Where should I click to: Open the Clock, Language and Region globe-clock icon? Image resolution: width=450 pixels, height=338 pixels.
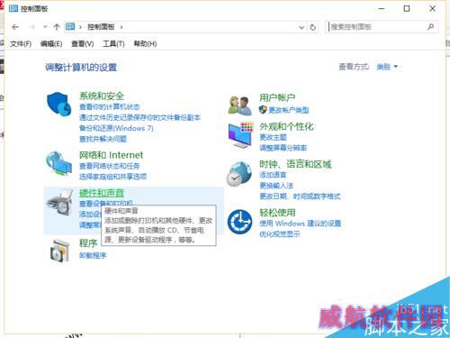click(239, 174)
